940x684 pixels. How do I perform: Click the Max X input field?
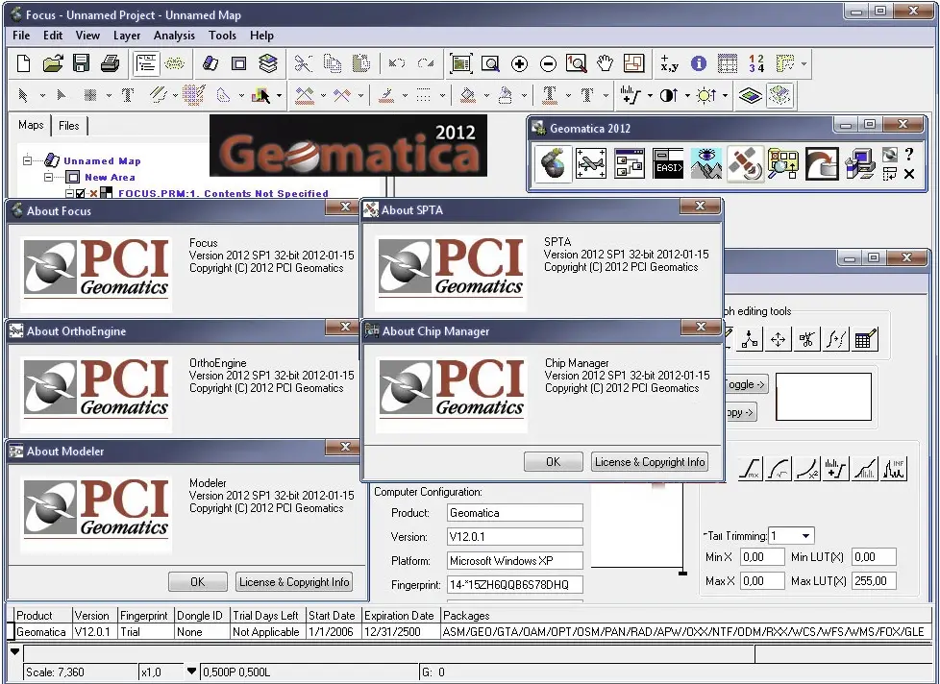pos(762,580)
